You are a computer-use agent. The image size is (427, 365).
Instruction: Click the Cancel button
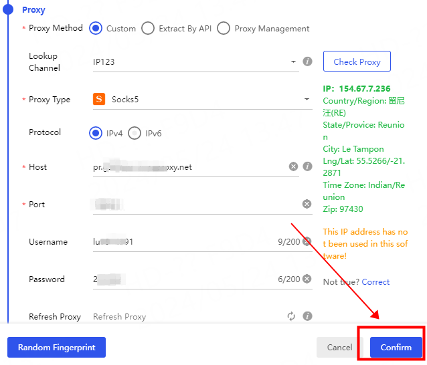point(339,347)
